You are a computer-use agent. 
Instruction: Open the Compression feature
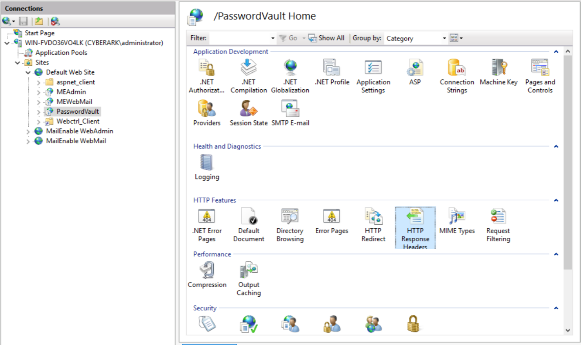[207, 275]
